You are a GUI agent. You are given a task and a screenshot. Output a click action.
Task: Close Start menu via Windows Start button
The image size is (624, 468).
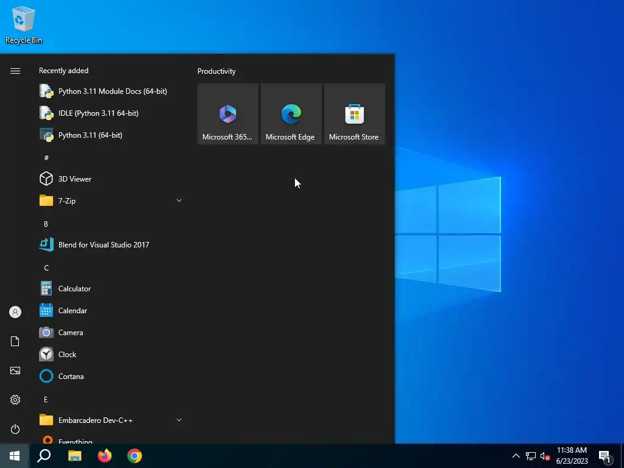[x=15, y=456]
